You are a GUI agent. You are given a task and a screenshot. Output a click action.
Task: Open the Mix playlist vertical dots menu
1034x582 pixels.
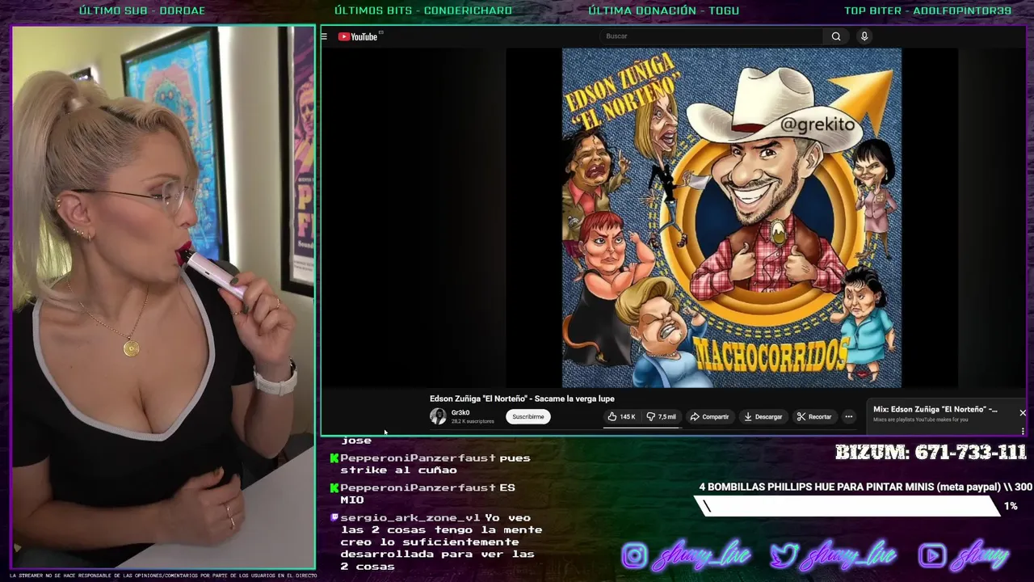click(x=1023, y=431)
